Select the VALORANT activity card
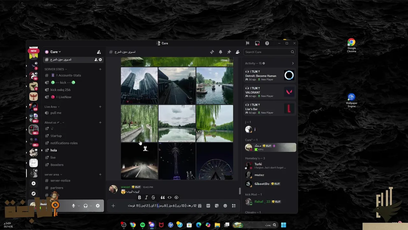408x230 pixels. pyautogui.click(x=270, y=92)
